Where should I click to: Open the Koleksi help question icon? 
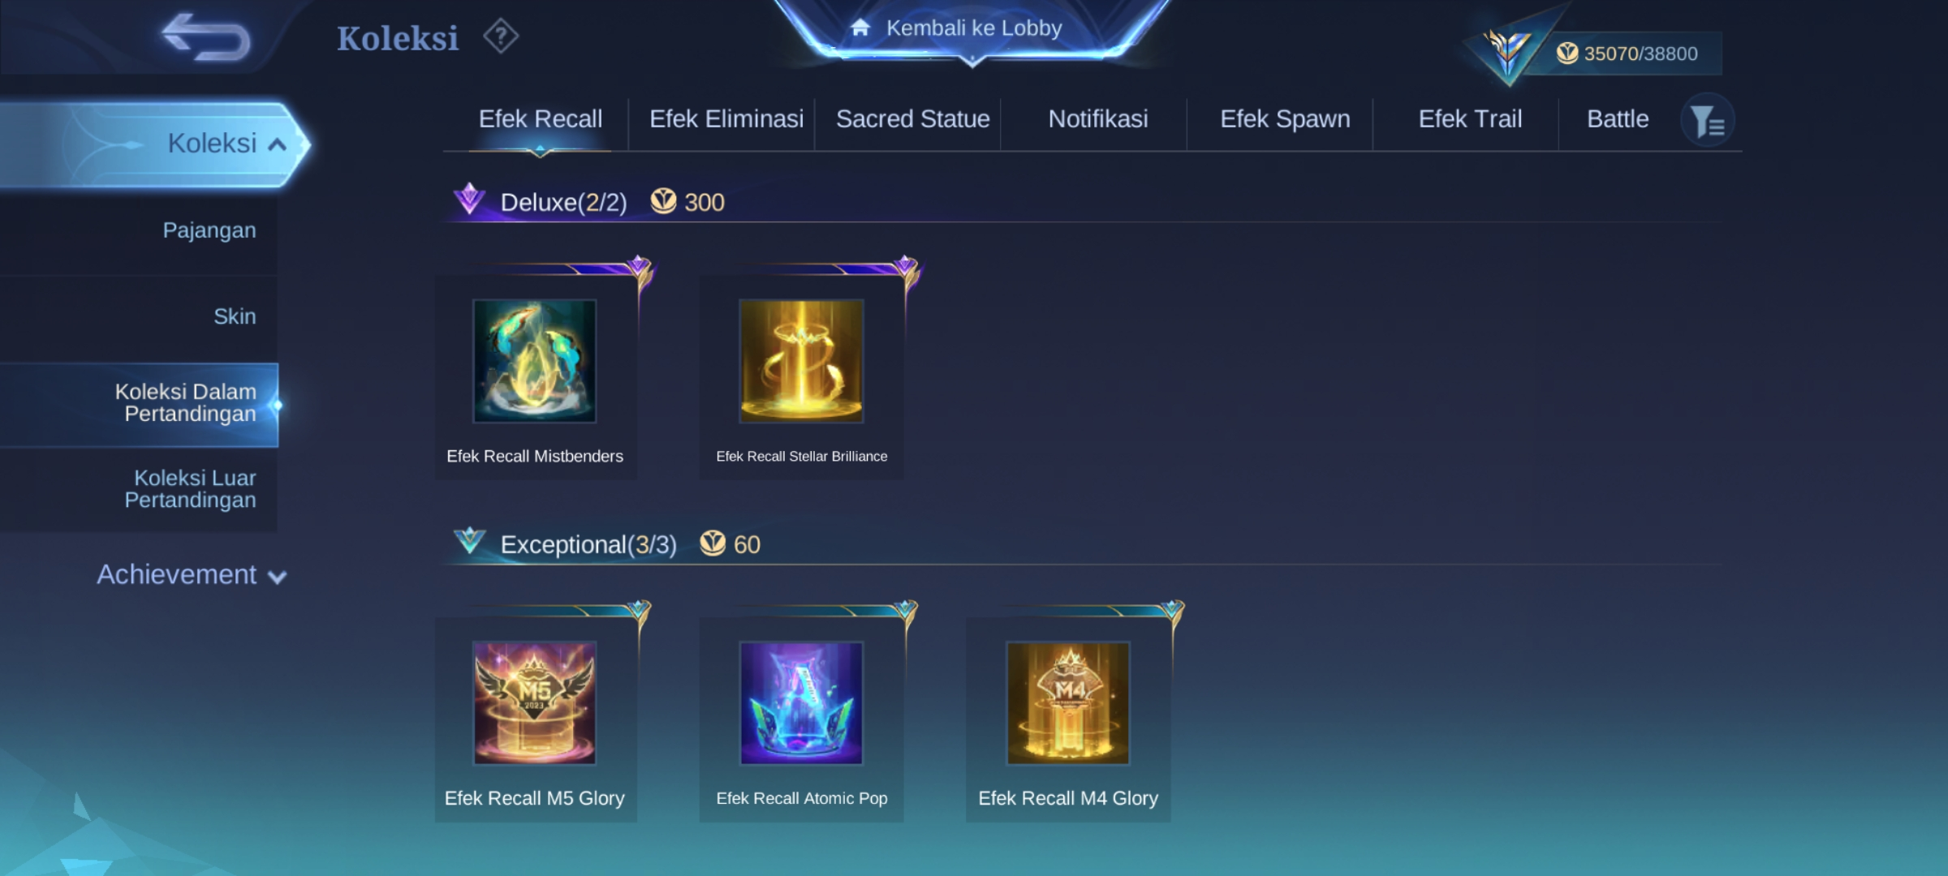501,36
